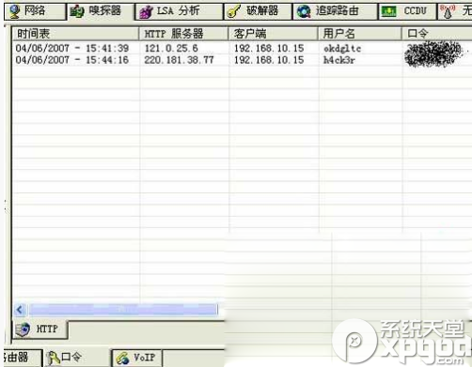
Task: Open the 路由器 bottom tab
Action: 23,358
